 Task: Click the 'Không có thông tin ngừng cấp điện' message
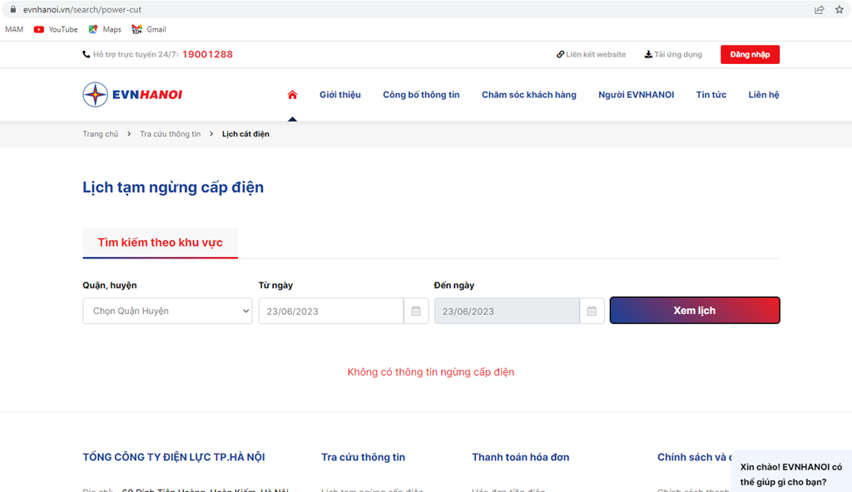(x=431, y=372)
